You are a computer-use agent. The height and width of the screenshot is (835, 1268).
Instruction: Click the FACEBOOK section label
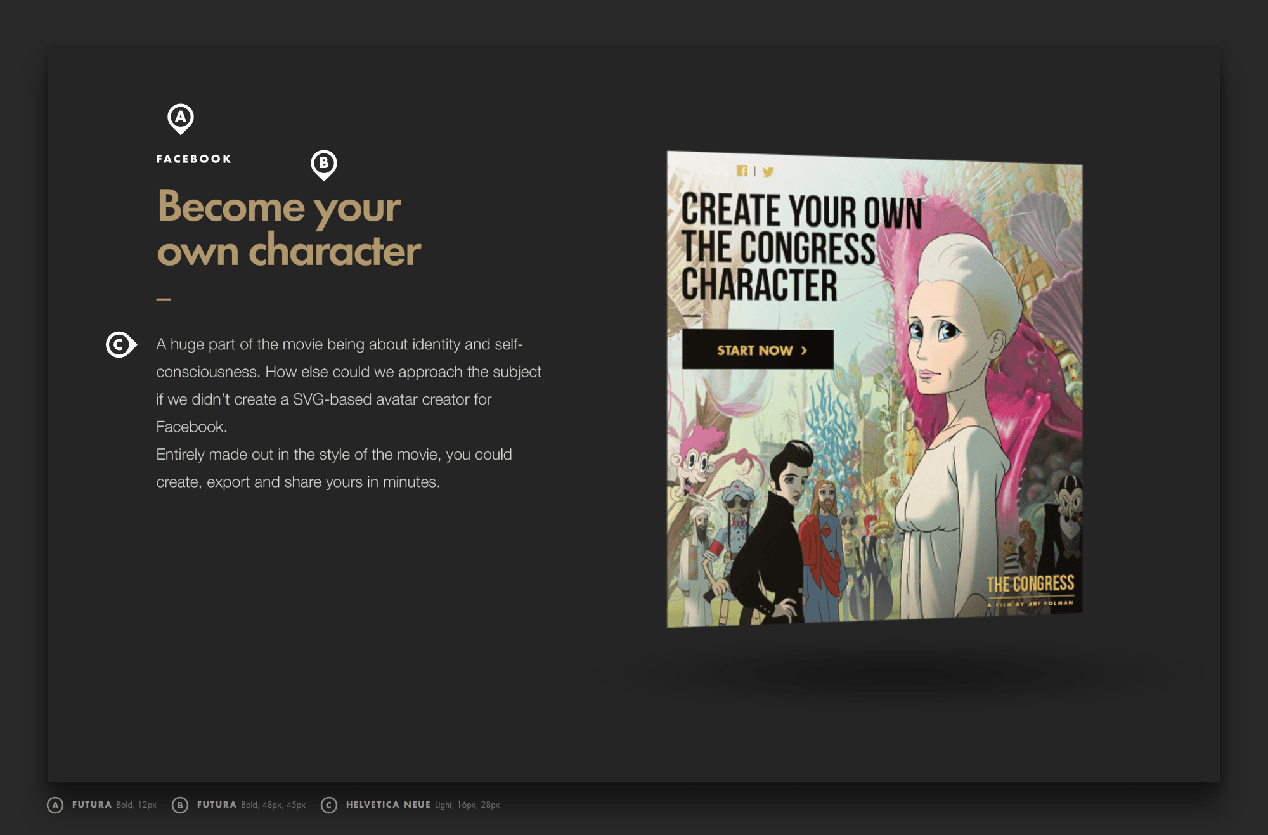194,159
